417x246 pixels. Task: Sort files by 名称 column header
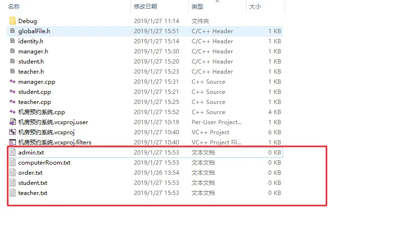14,7
